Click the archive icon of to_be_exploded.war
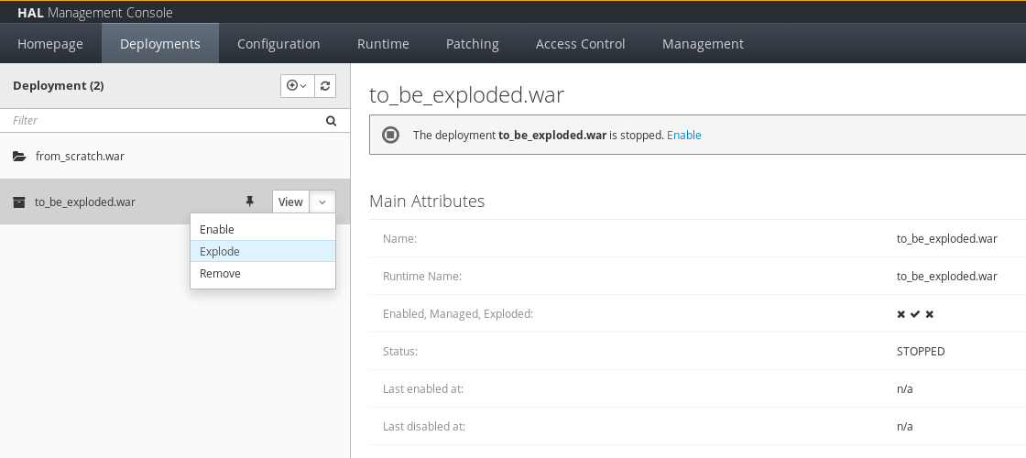 pyautogui.click(x=19, y=202)
